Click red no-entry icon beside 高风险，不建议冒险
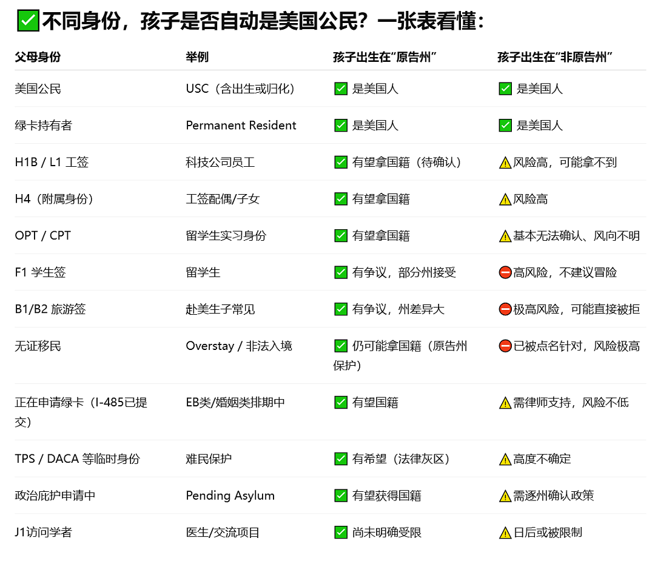 (x=505, y=272)
